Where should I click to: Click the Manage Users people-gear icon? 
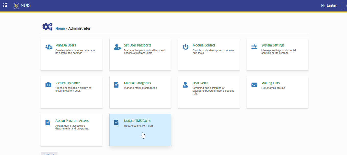pos(49,47)
